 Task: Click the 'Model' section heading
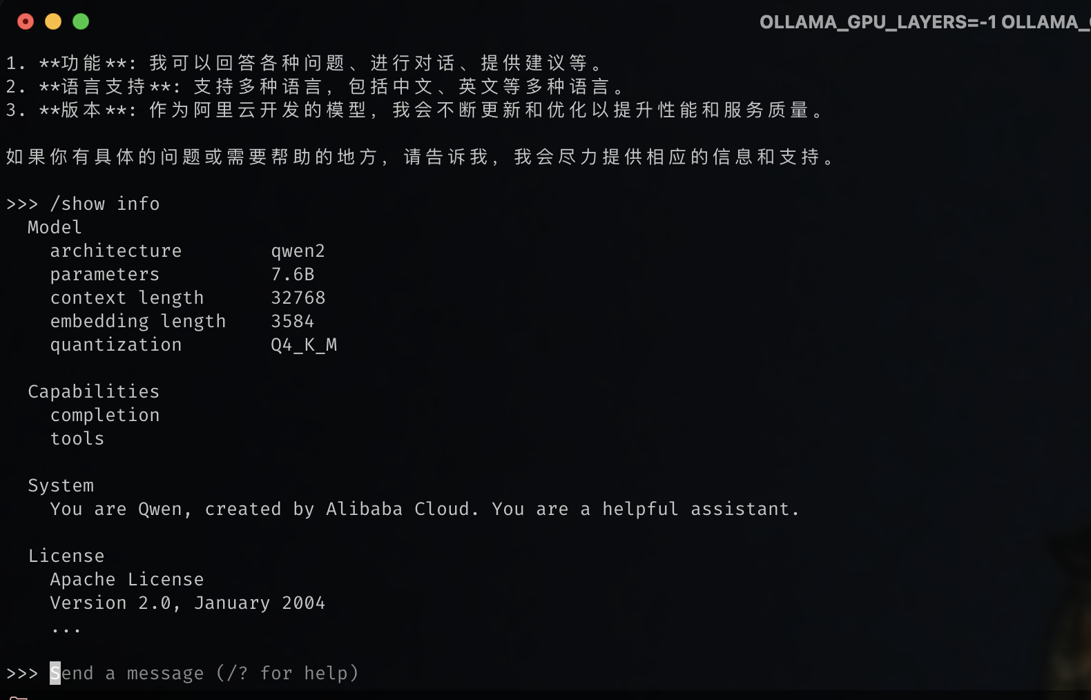click(x=55, y=227)
